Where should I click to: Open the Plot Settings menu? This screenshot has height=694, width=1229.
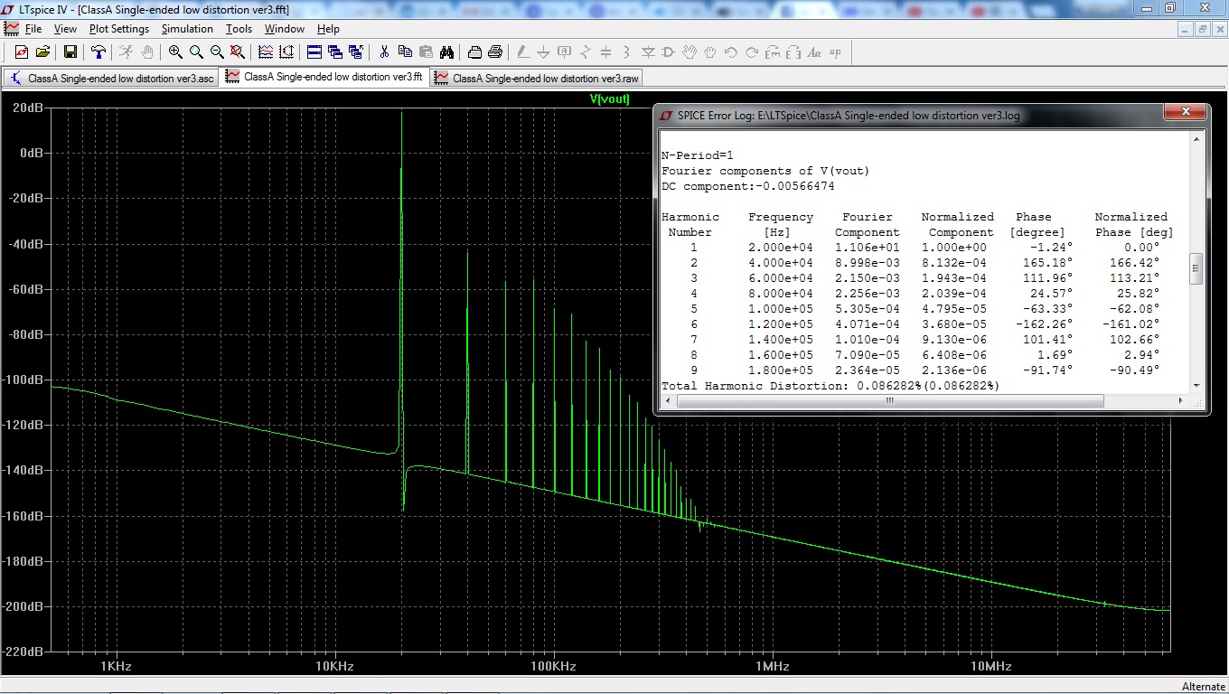[119, 29]
